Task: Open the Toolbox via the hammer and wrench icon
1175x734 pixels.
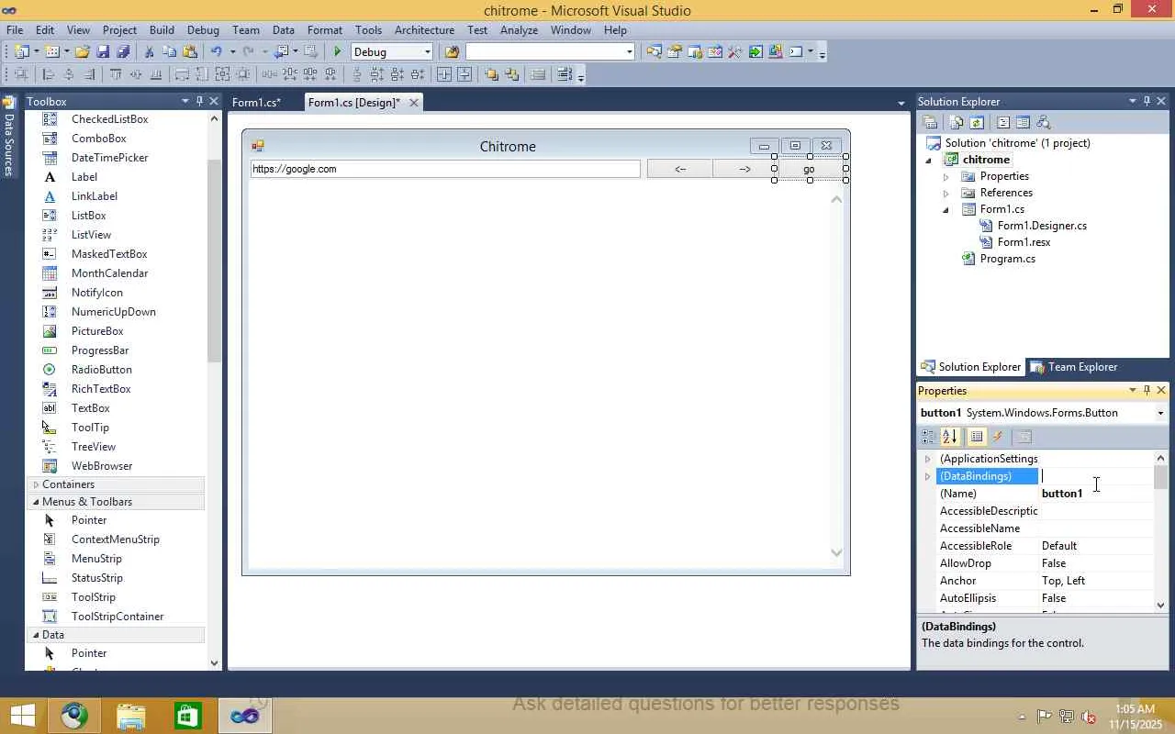Action: [x=734, y=52]
